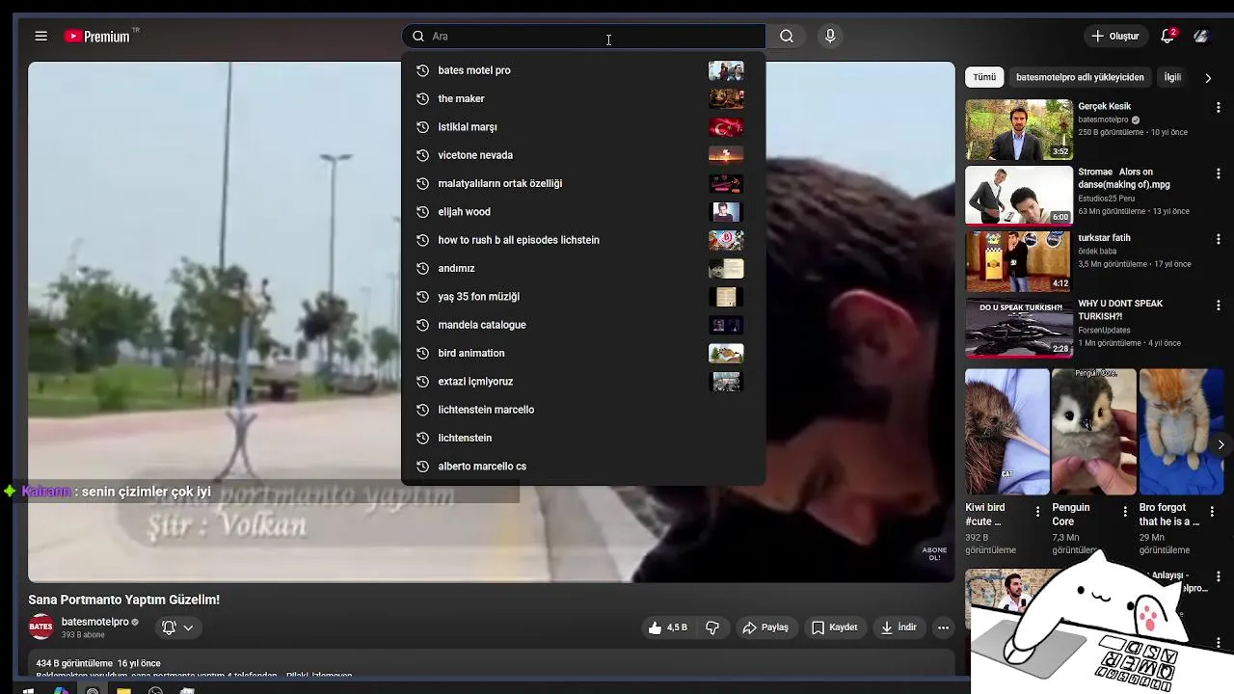Open the batesmotelpro channel name link
1234x694 pixels.
94,622
